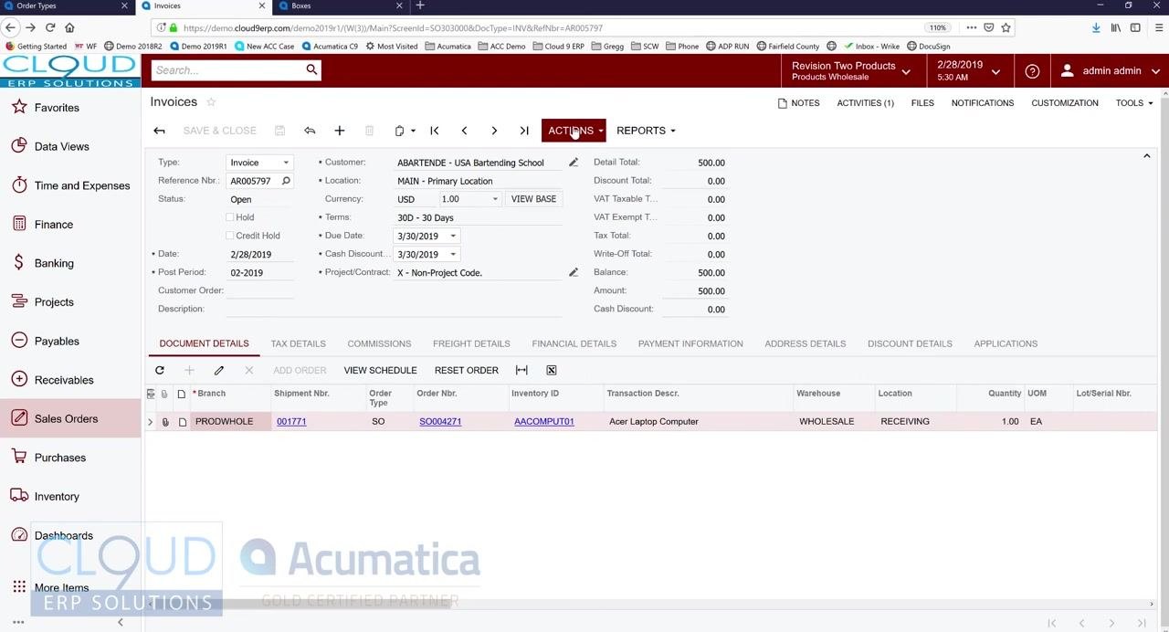Open shipment number 001771 link
The height and width of the screenshot is (632, 1169).
(x=291, y=421)
